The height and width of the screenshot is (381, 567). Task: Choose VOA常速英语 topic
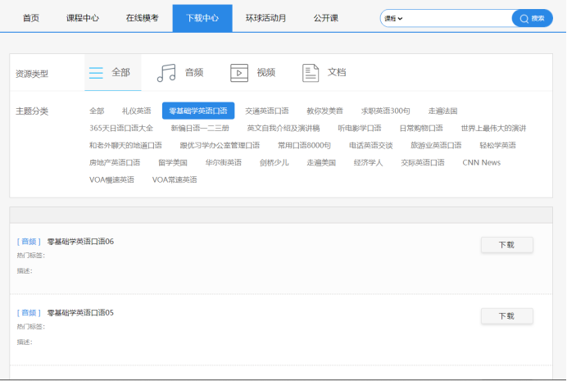175,179
